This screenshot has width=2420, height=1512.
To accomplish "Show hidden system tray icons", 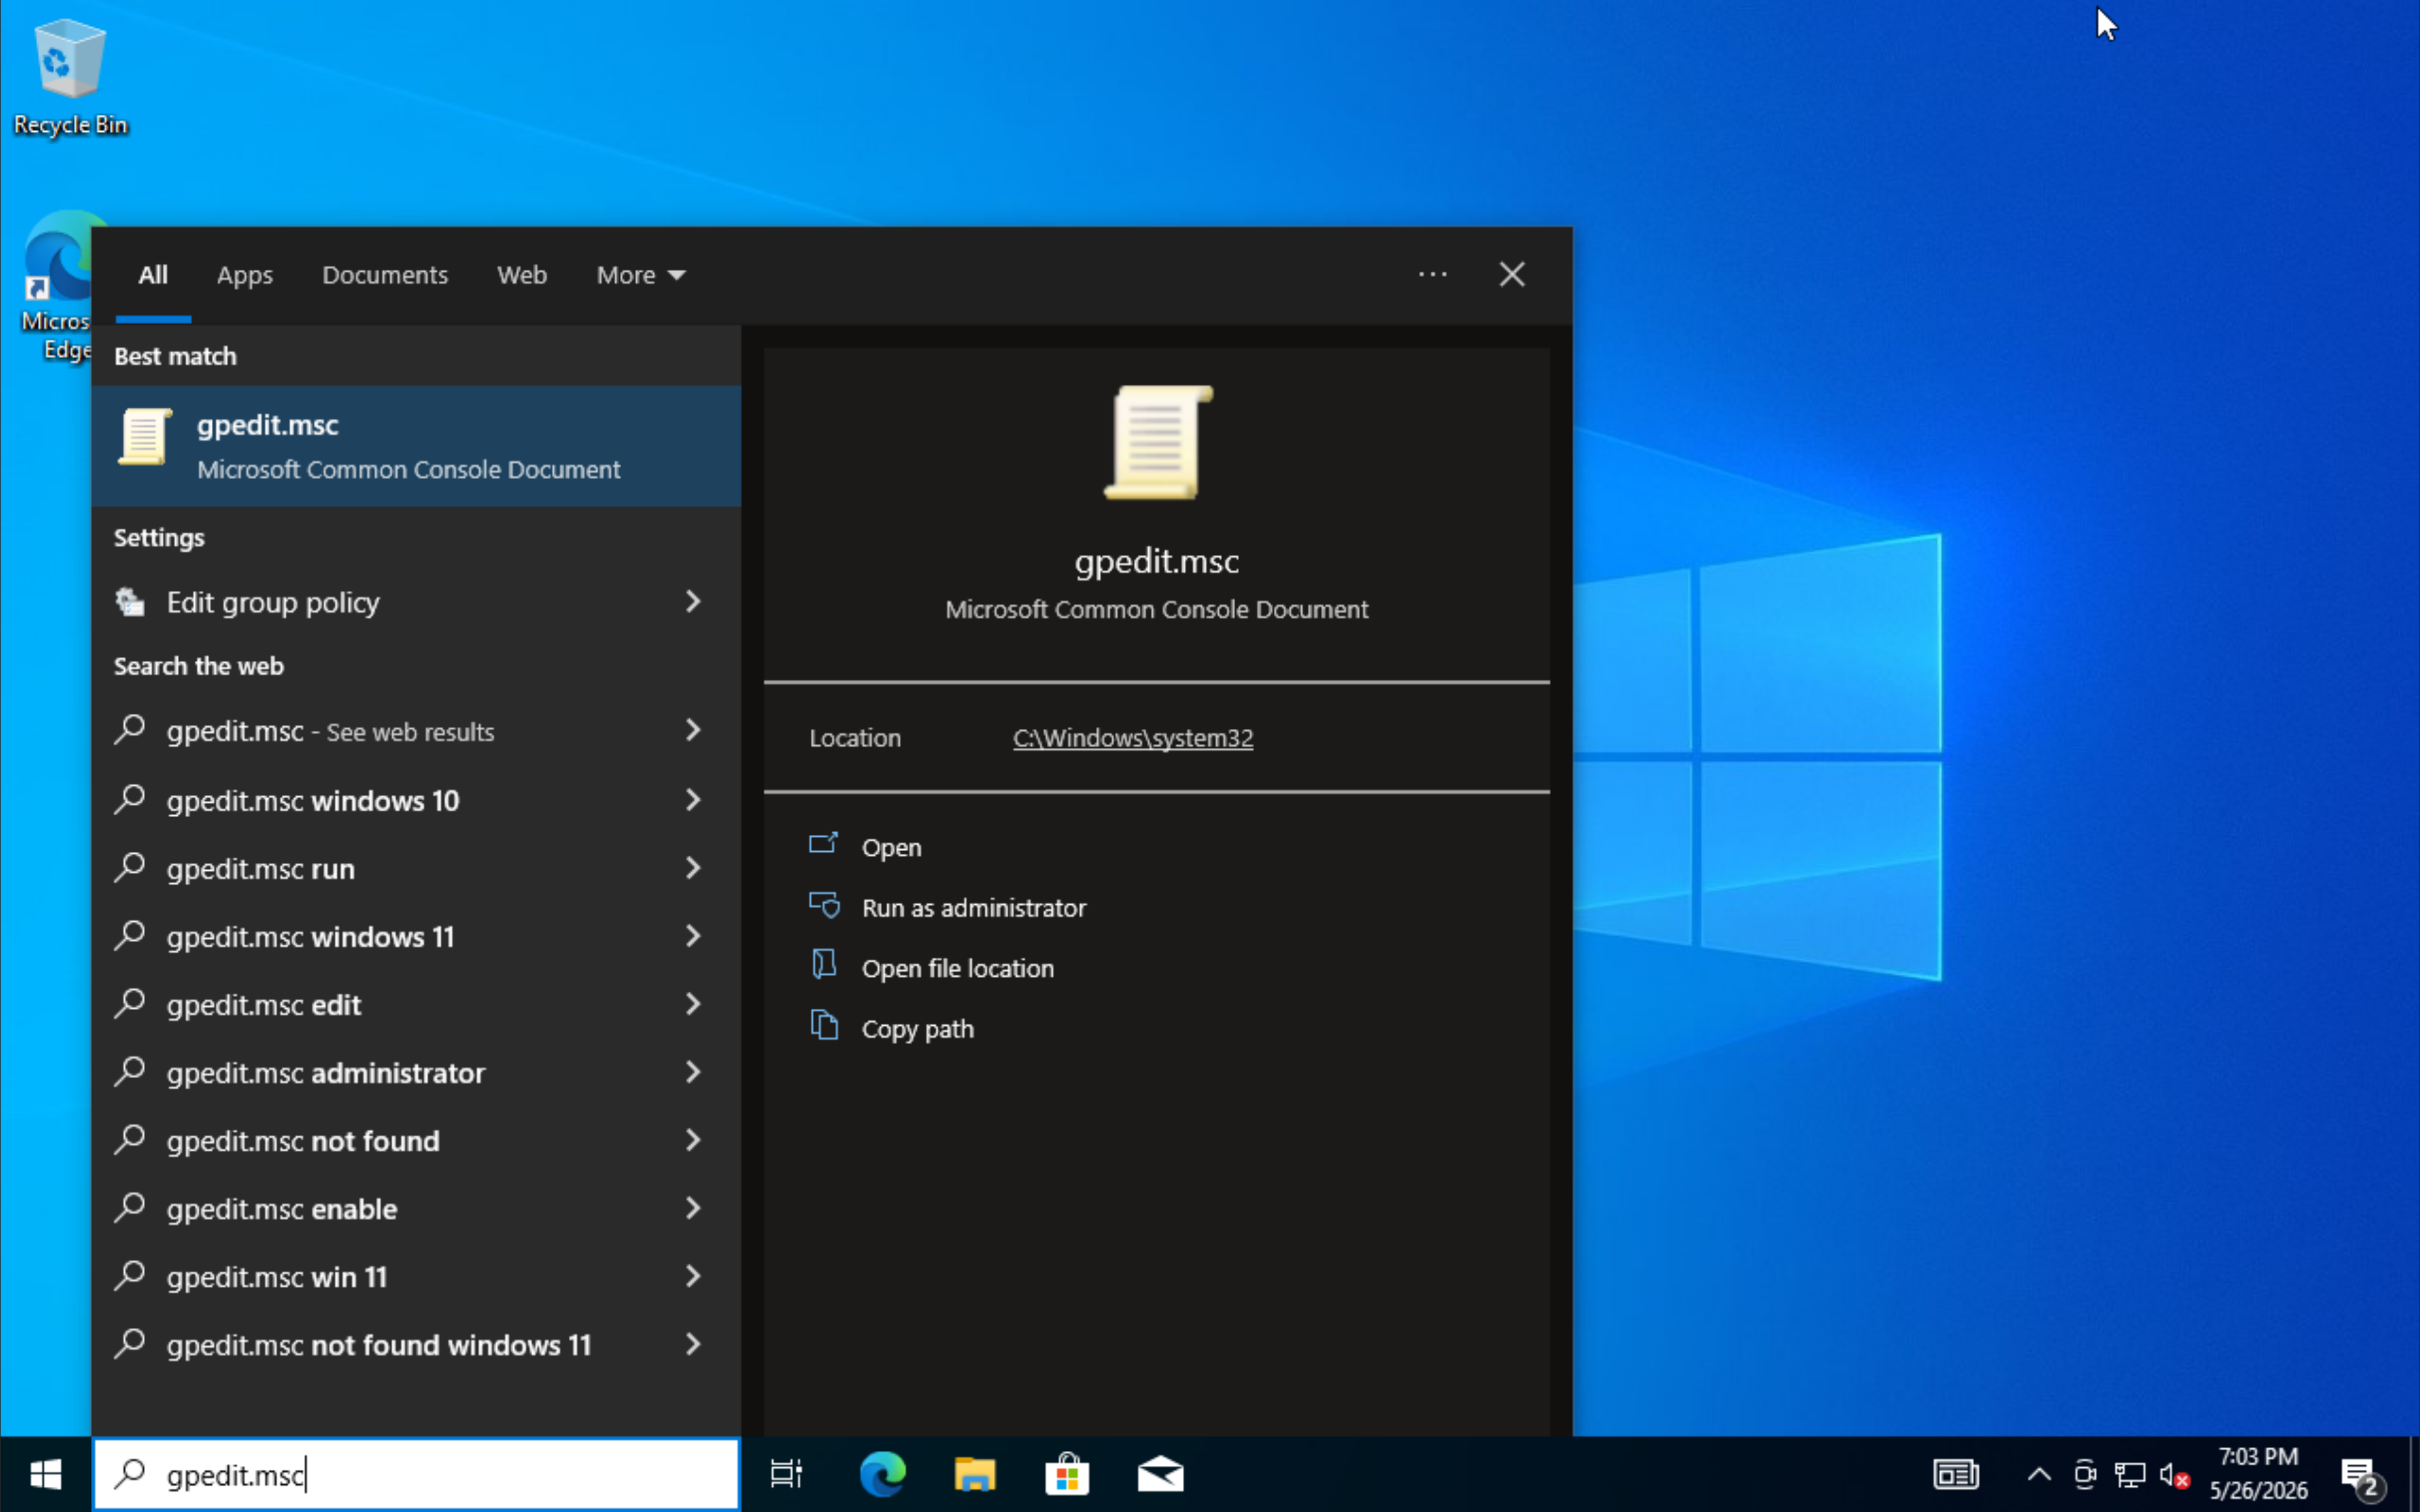I will tap(2039, 1474).
